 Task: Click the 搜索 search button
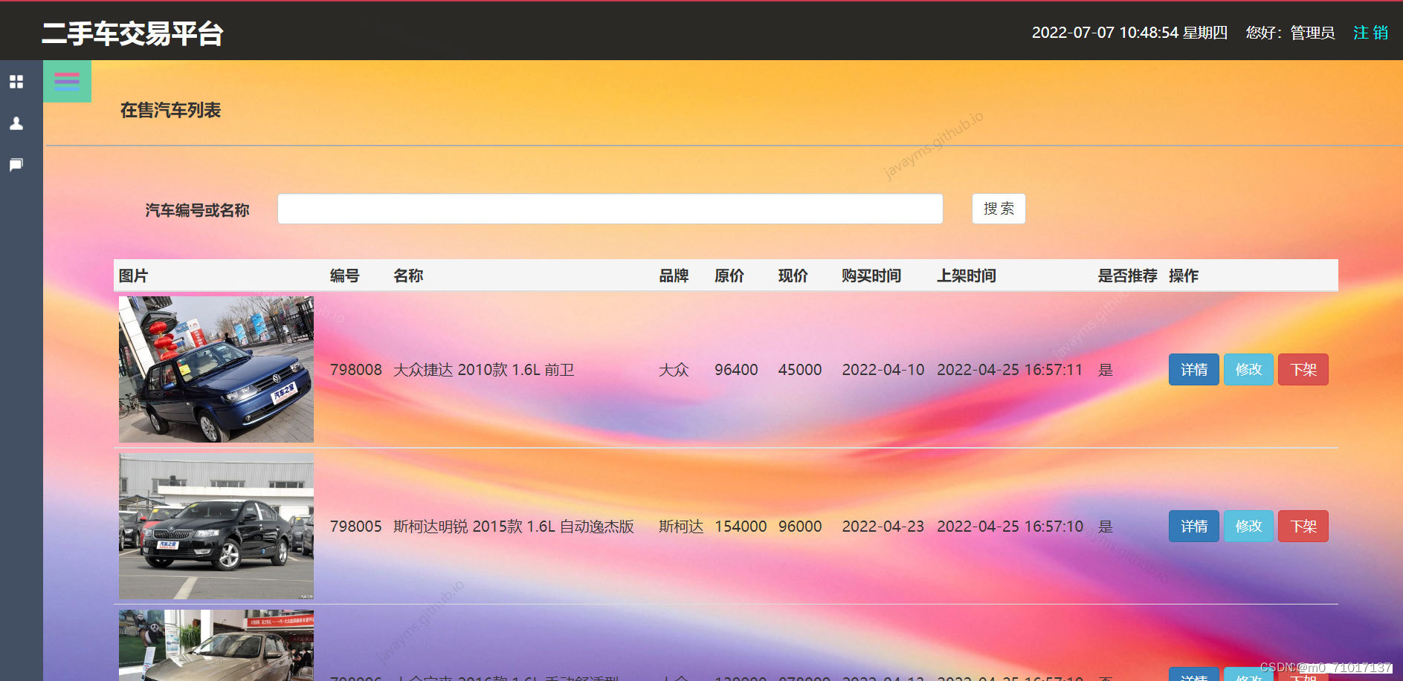(x=999, y=209)
